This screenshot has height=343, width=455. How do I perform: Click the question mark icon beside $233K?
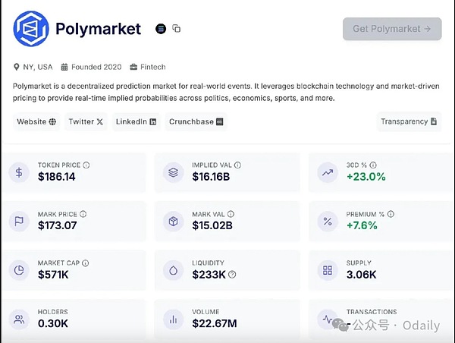pyautogui.click(x=232, y=275)
